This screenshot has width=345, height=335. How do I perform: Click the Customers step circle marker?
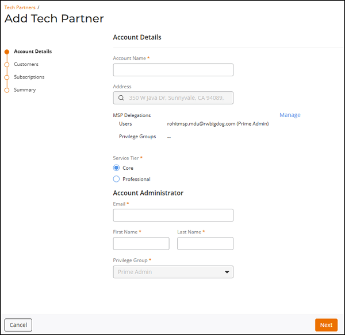(x=7, y=65)
